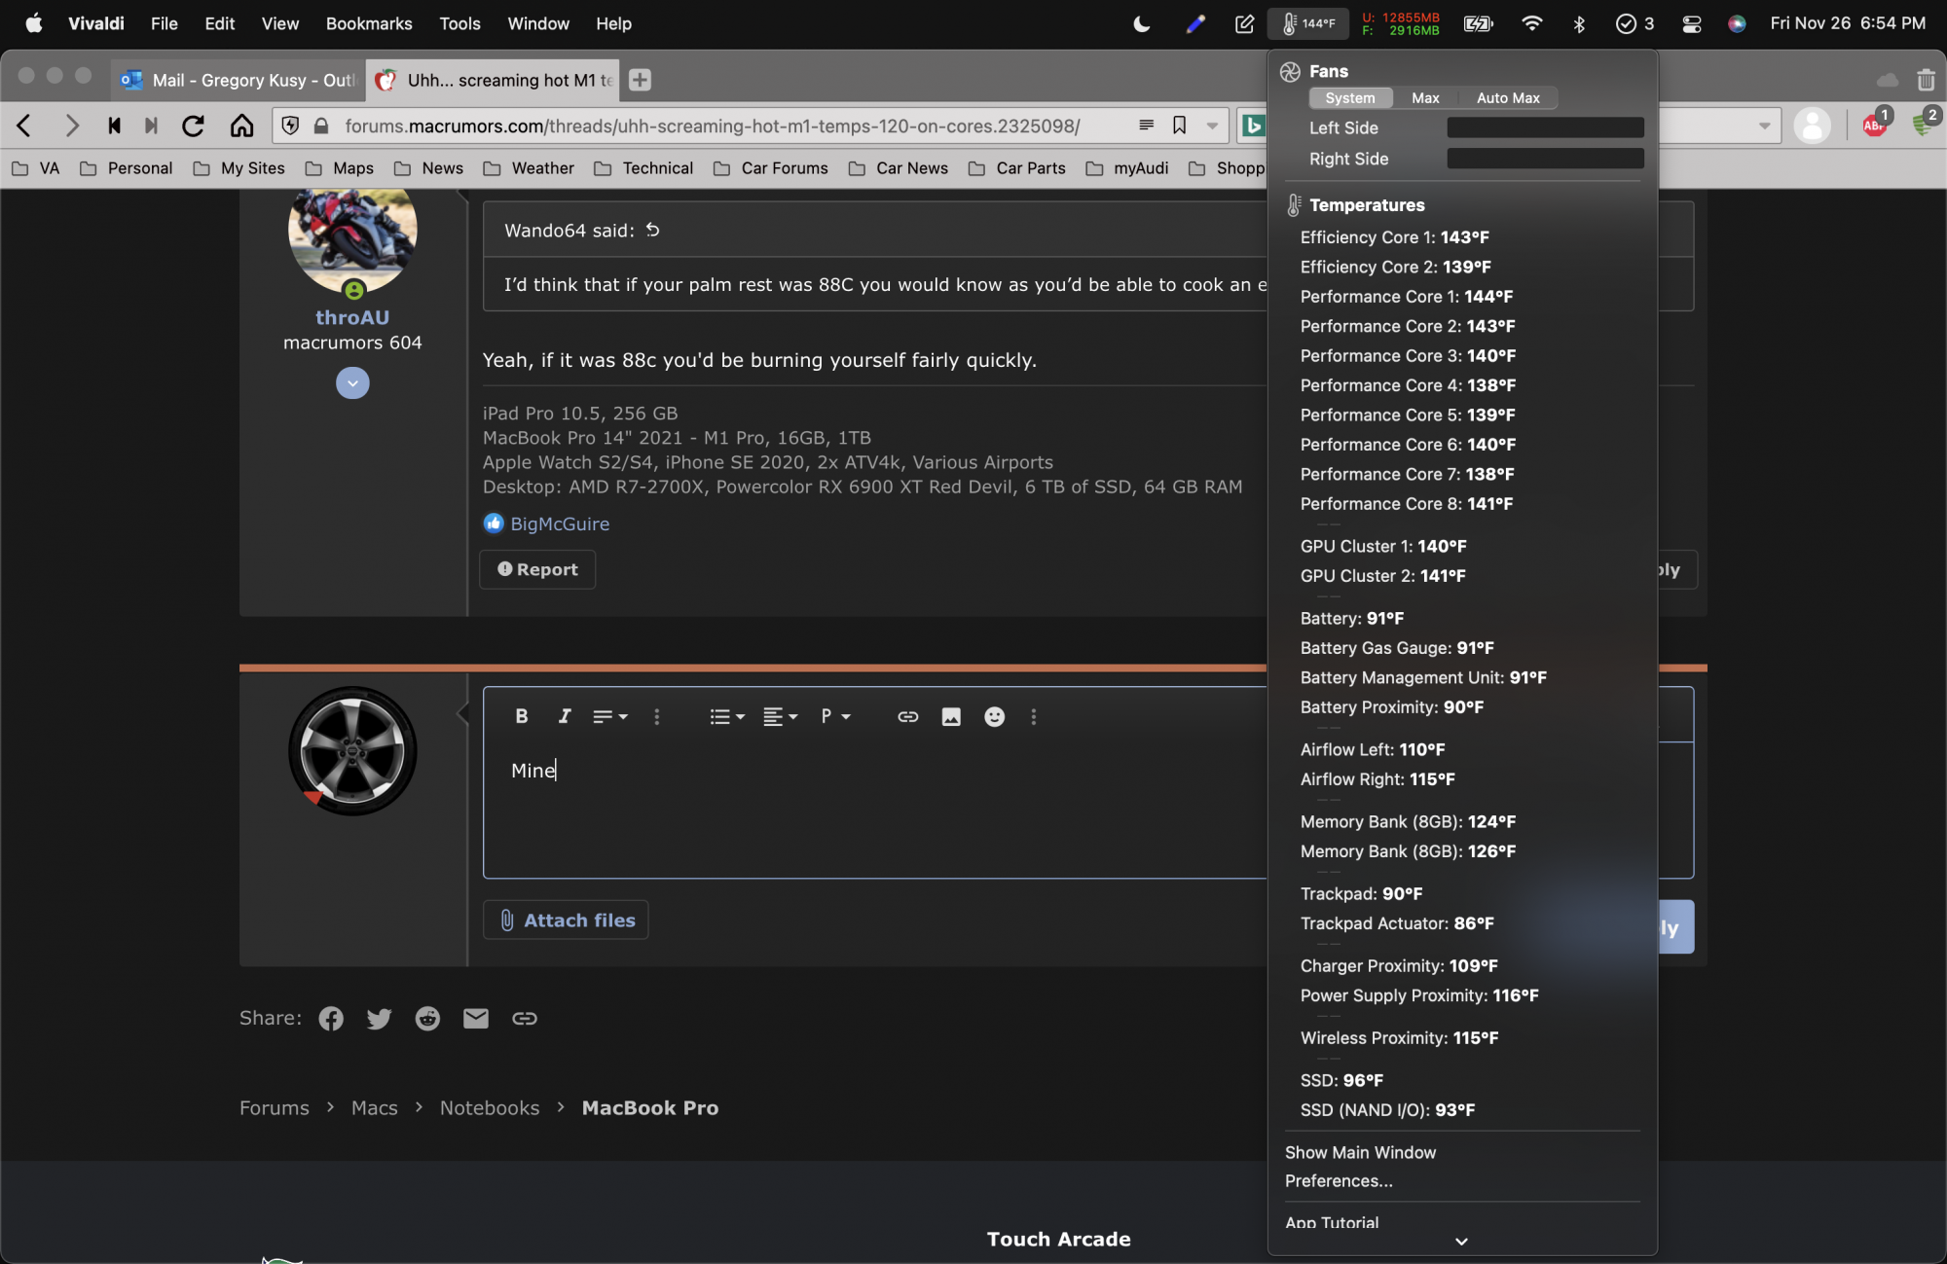Image resolution: width=1947 pixels, height=1264 pixels.
Task: Go to the Forums breadcrumb
Action: click(x=275, y=1107)
